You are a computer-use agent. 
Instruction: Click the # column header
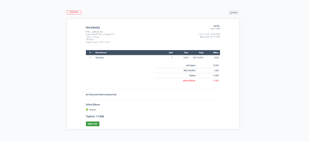coord(90,53)
